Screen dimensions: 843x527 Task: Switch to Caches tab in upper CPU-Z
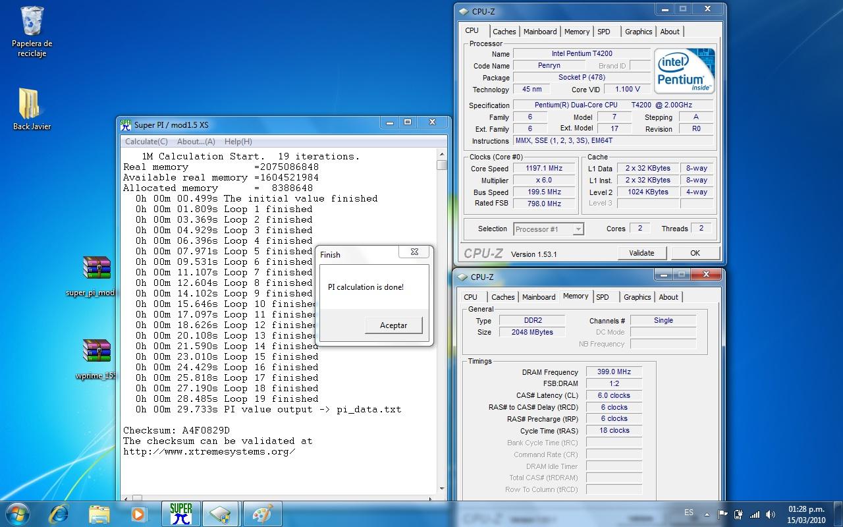point(504,32)
